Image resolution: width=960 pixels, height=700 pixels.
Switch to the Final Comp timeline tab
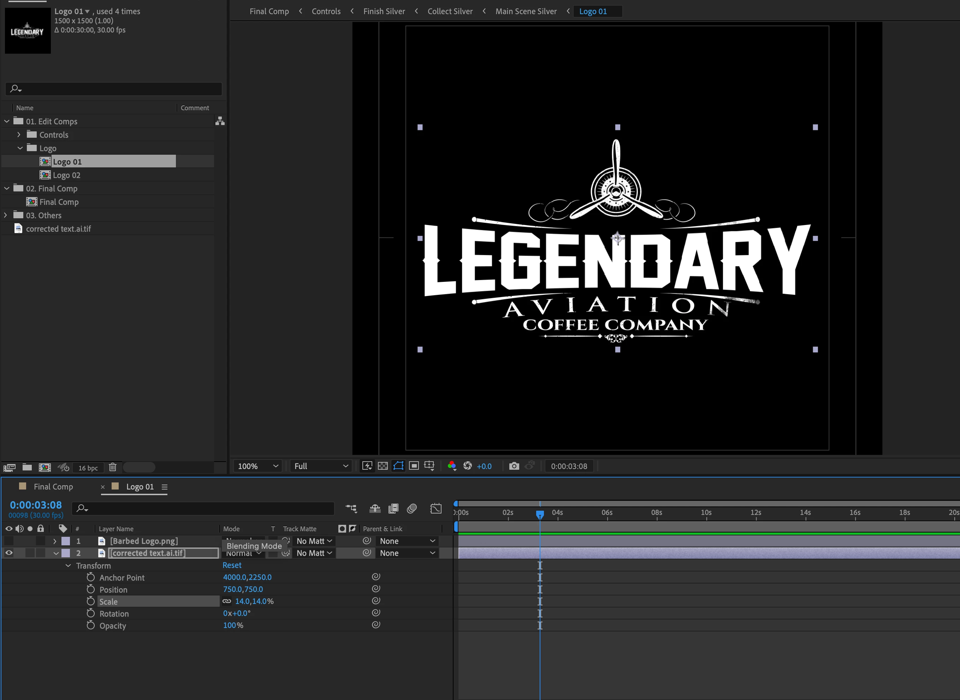53,487
